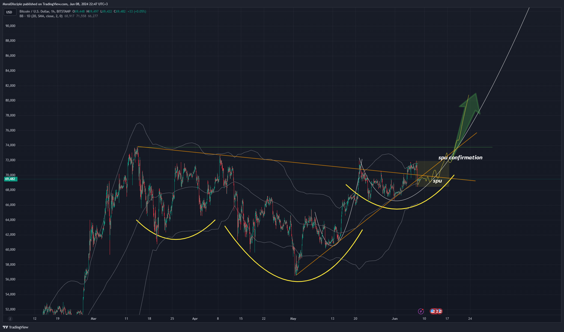The width and height of the screenshot is (564, 332).
Task: Click the 90,000 price axis label
Action: point(10,26)
